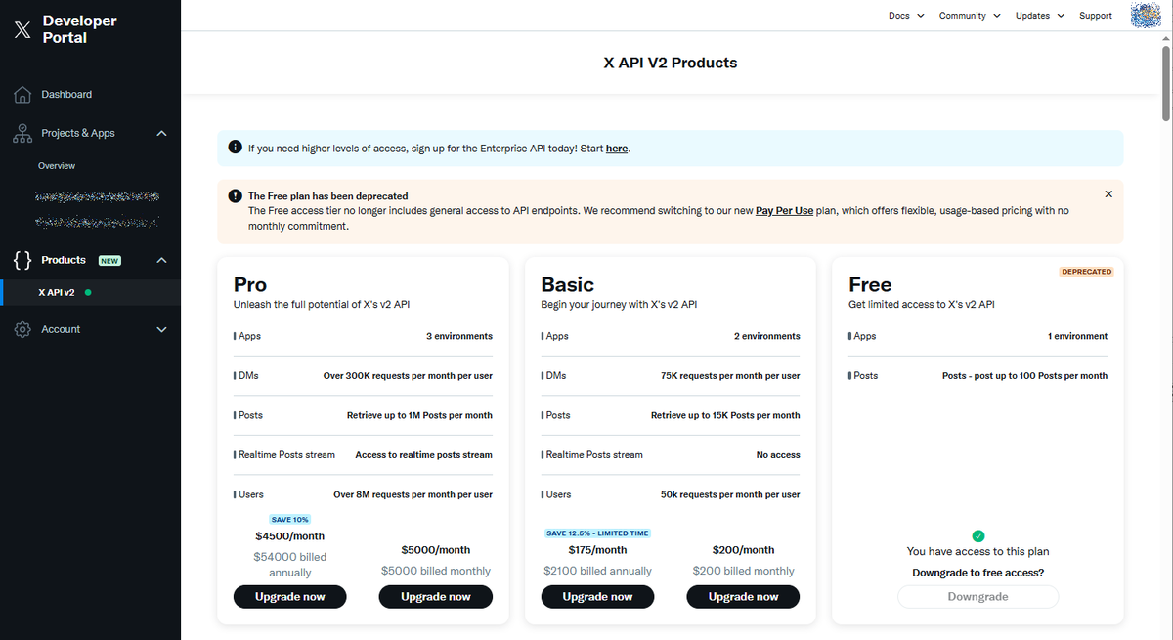Click the Free plan heading
1173x640 pixels.
click(x=870, y=284)
